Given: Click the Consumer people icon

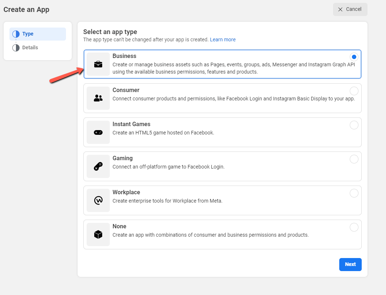Looking at the screenshot, I should point(98,98).
